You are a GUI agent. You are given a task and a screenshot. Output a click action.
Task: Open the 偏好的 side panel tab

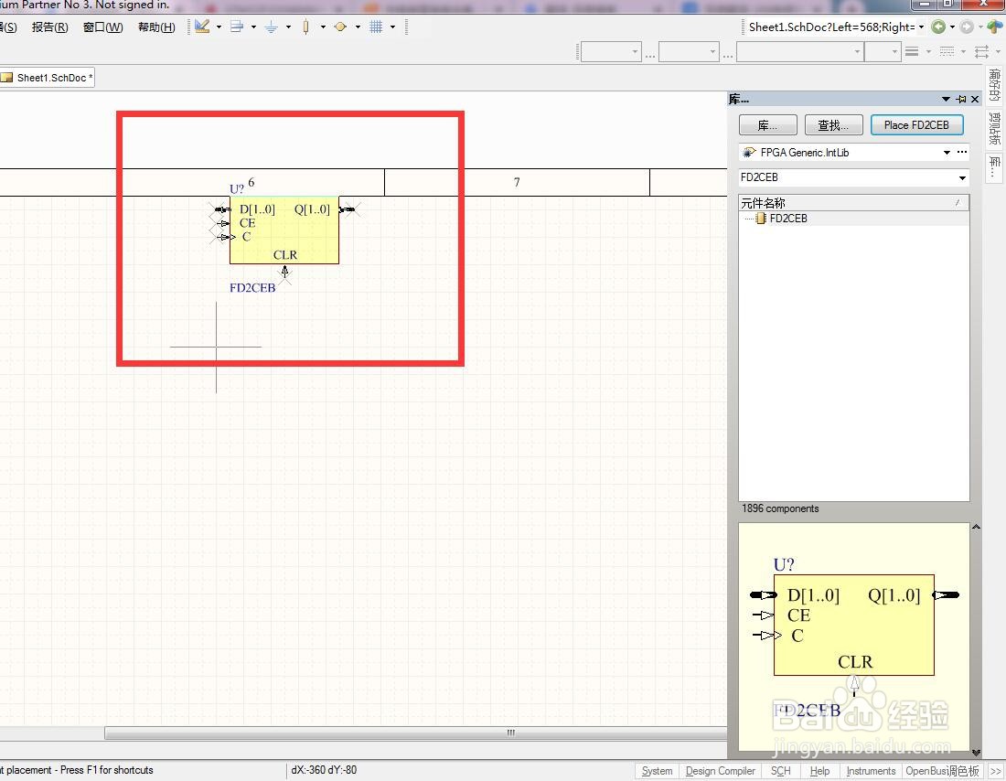(994, 84)
